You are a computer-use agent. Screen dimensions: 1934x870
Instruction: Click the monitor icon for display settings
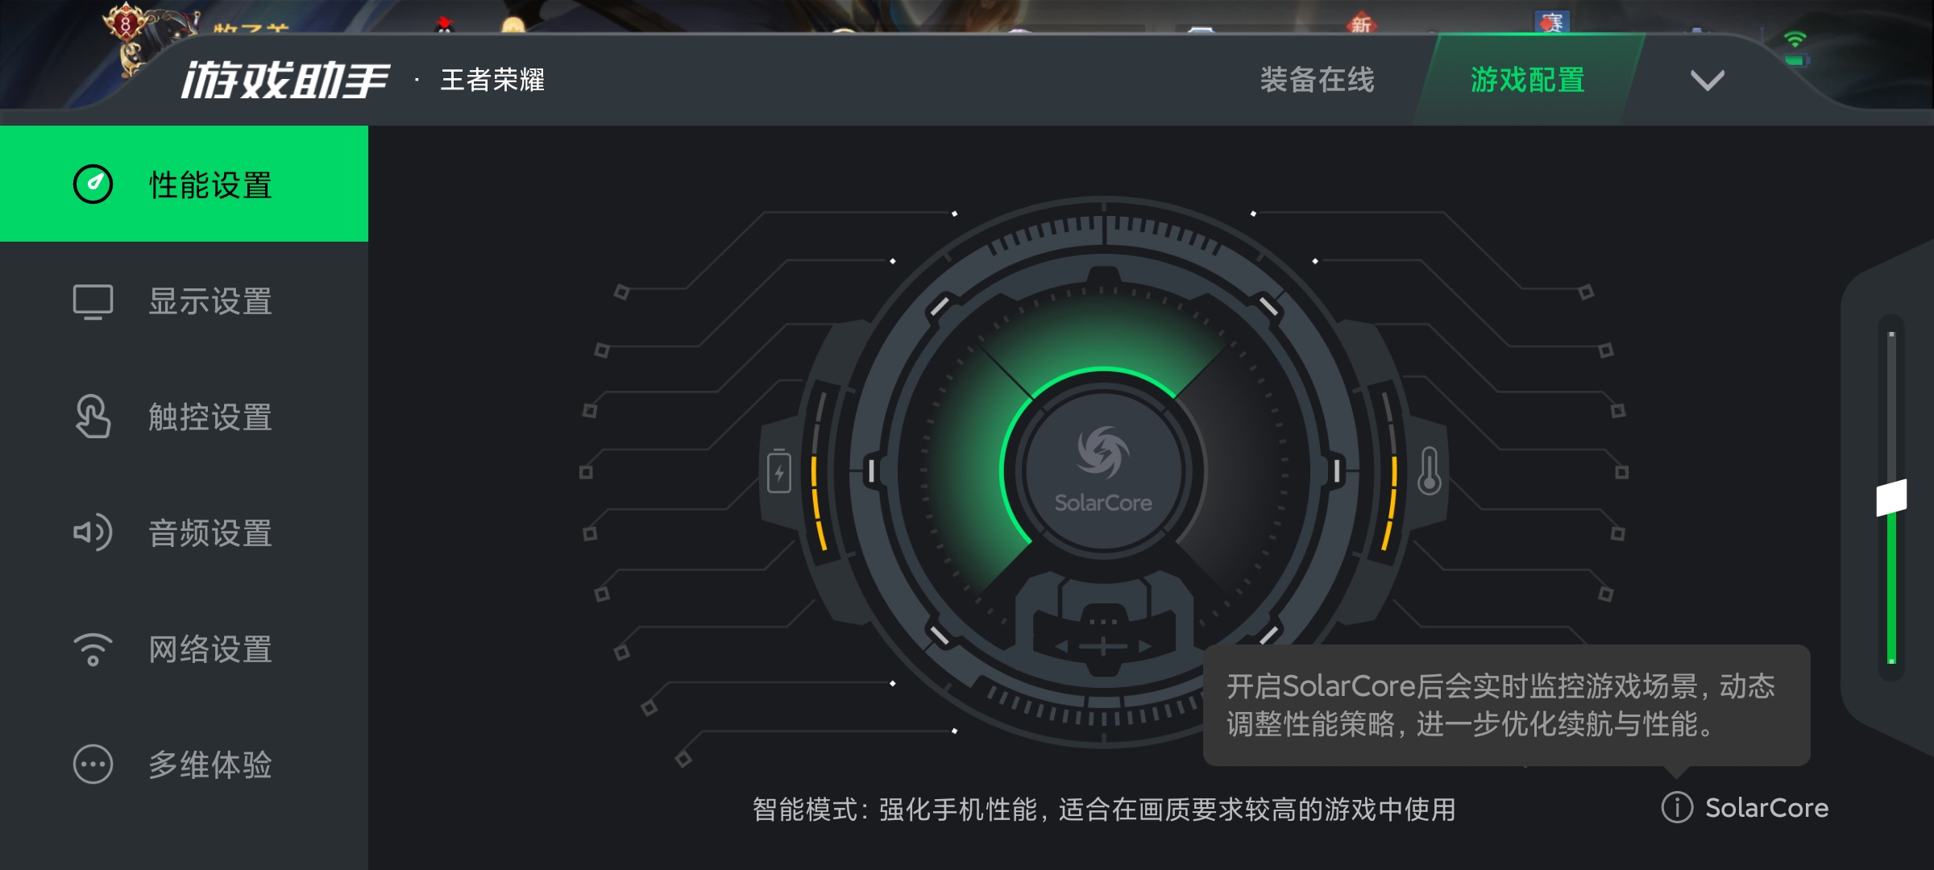pyautogui.click(x=93, y=302)
